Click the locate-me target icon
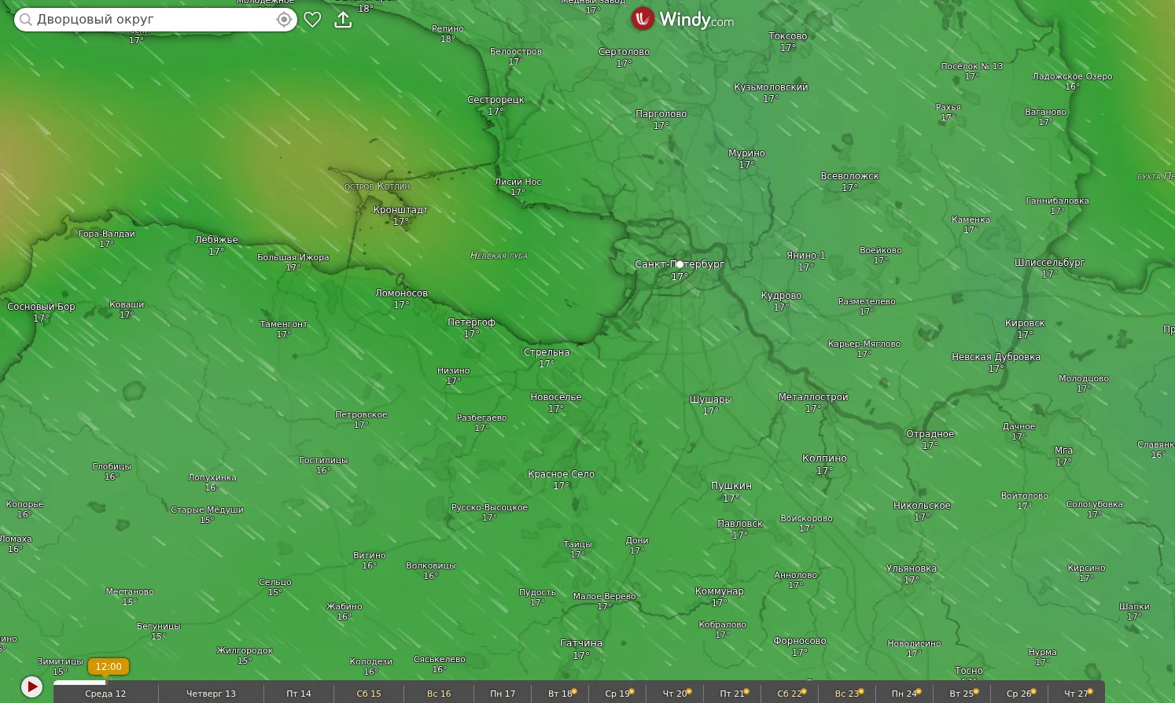Screen dimensions: 1175x703 pyautogui.click(x=284, y=20)
